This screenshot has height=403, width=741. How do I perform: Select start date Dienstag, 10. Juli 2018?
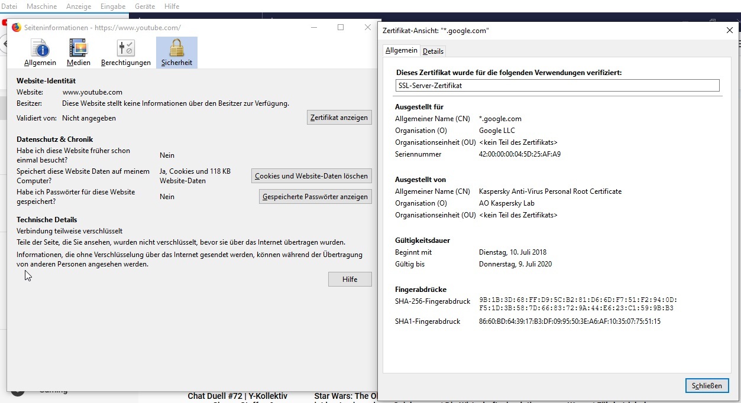[512, 252]
